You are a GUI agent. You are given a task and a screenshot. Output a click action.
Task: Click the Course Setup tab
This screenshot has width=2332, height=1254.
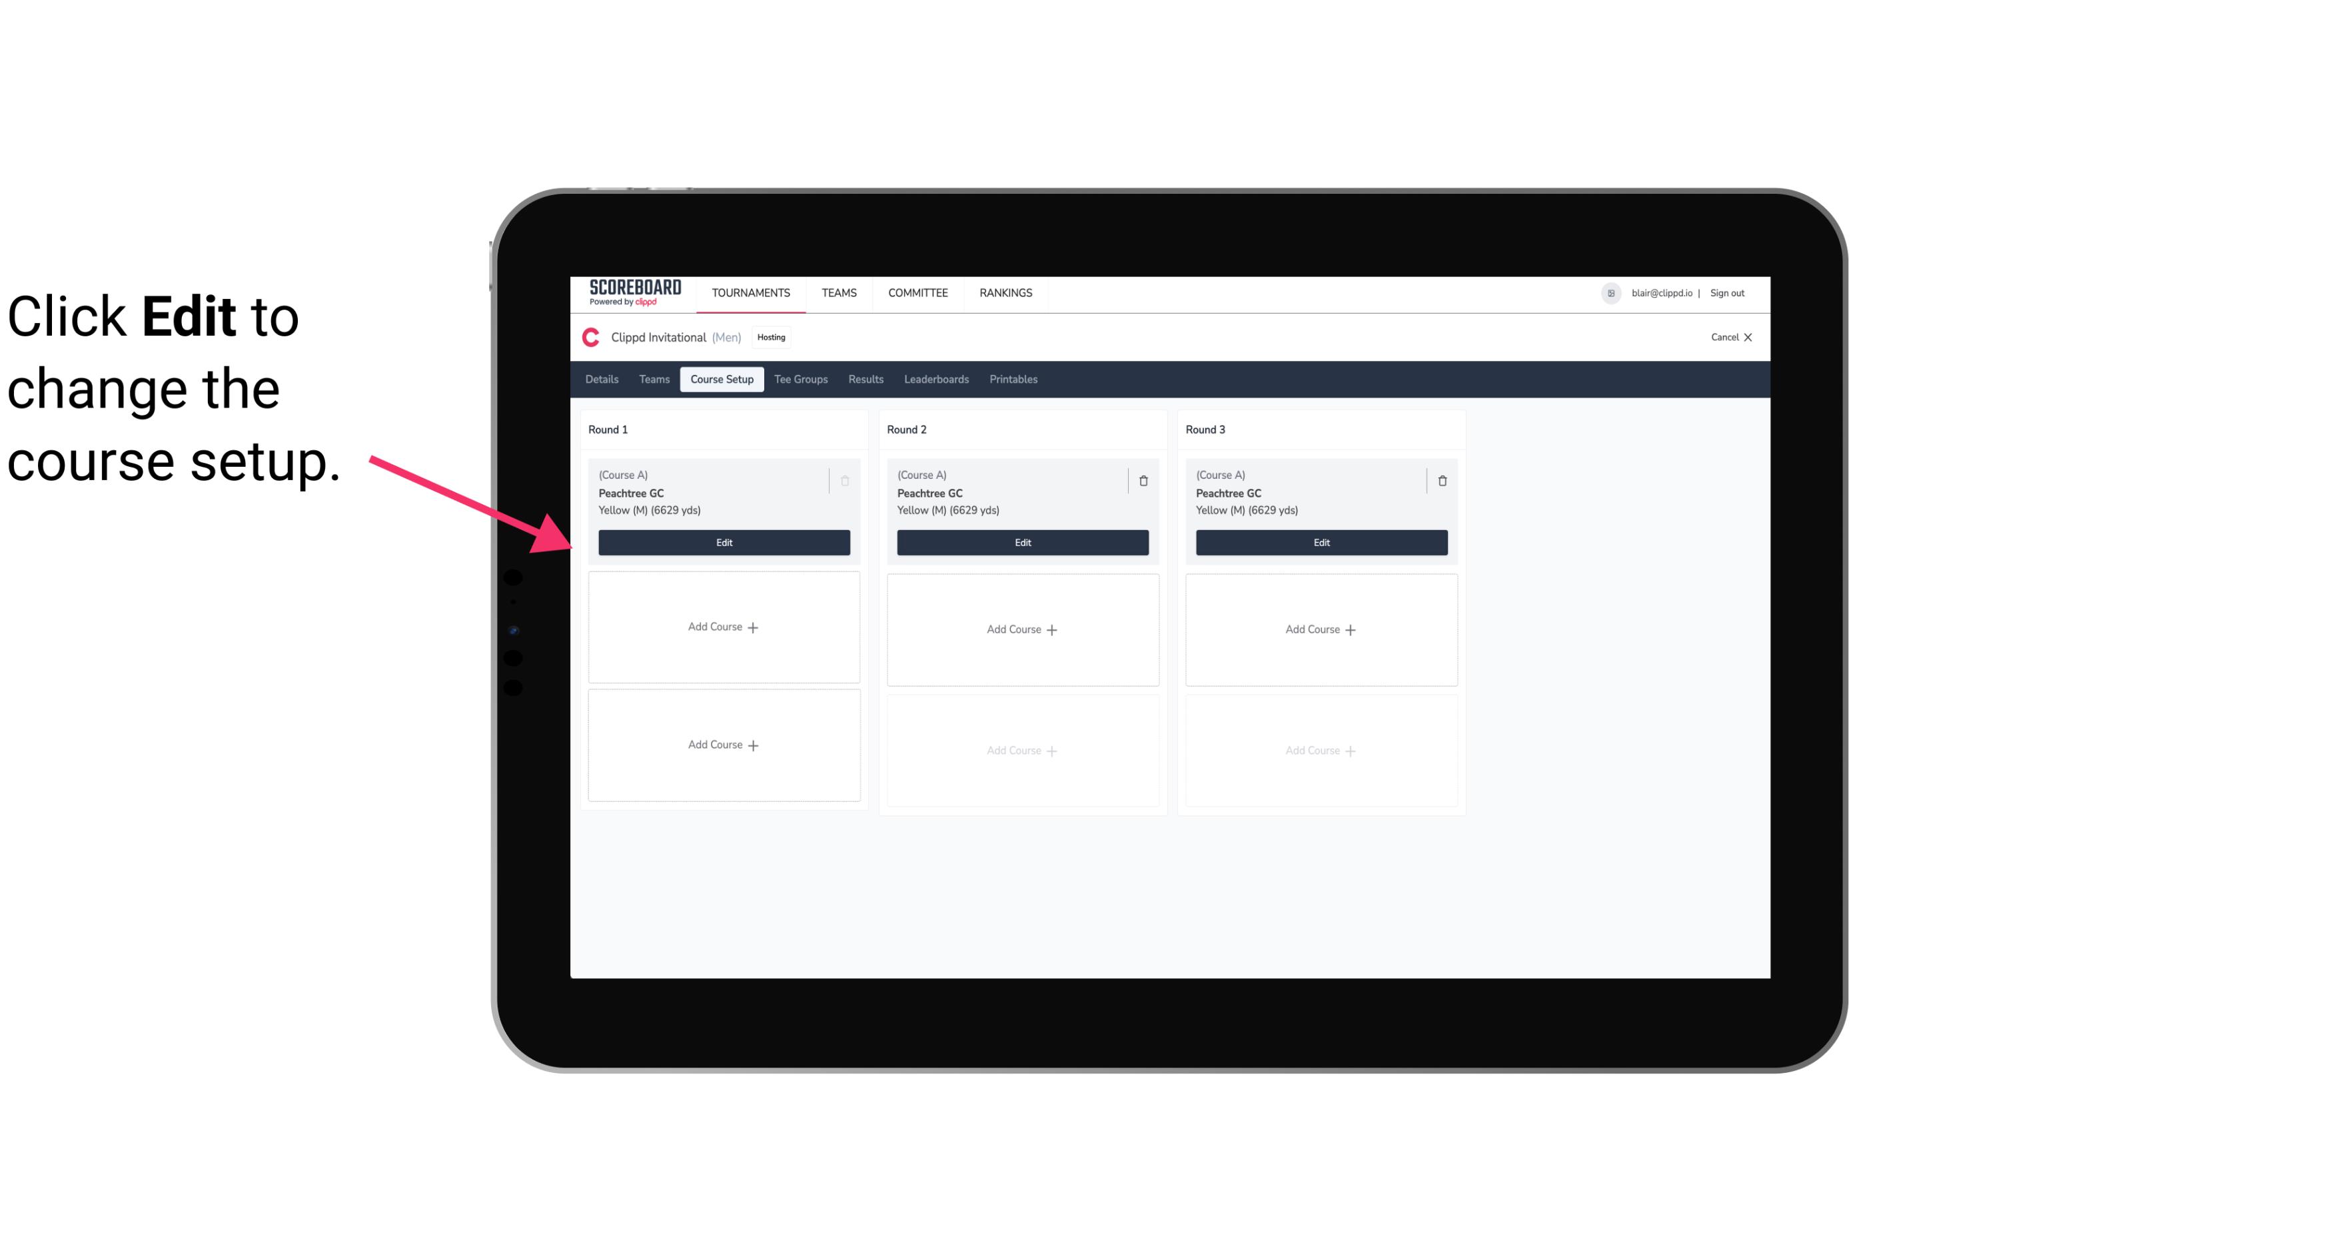click(721, 380)
